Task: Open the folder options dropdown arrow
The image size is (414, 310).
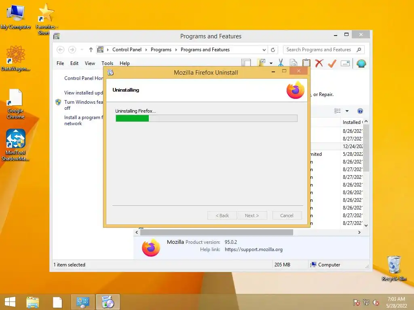Action: coord(271,63)
